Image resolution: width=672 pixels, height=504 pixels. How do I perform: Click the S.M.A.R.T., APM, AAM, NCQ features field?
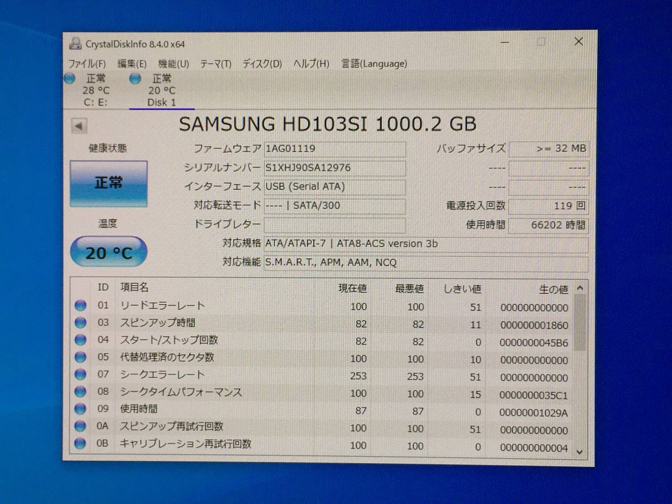point(426,263)
